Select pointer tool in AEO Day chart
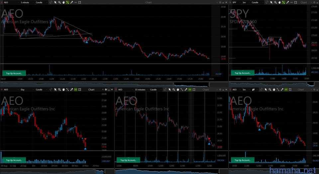This screenshot has width=319, height=174. [x=55, y=89]
